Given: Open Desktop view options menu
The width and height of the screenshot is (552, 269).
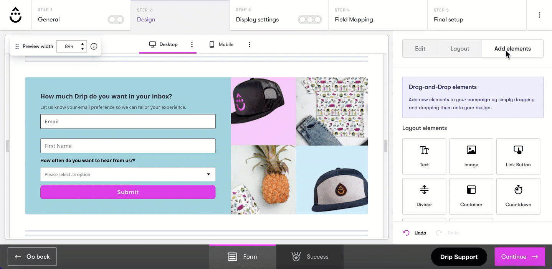Looking at the screenshot, I should pyautogui.click(x=192, y=44).
